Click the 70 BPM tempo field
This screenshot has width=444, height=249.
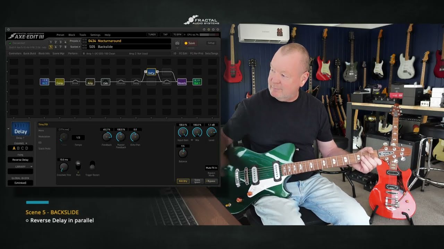[x=177, y=35]
